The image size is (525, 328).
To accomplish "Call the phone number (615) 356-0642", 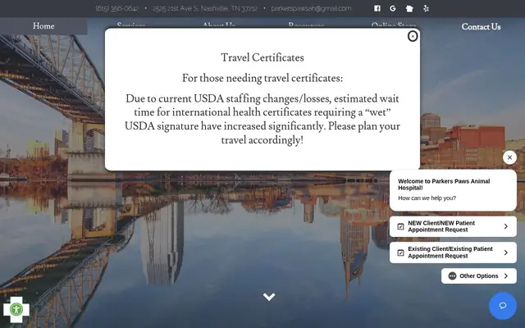I will (x=117, y=8).
